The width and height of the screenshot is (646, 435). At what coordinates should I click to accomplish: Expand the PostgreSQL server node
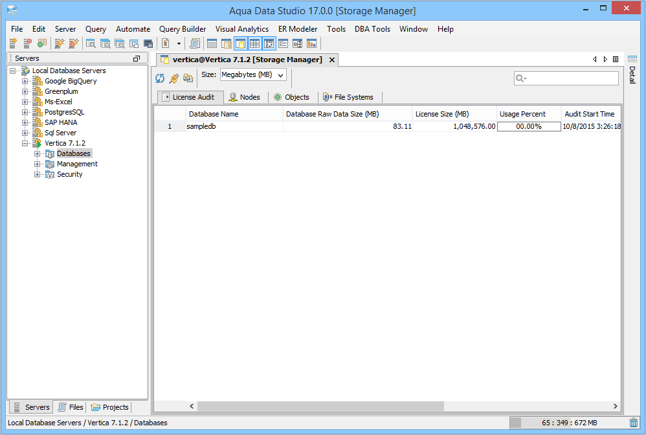point(25,112)
